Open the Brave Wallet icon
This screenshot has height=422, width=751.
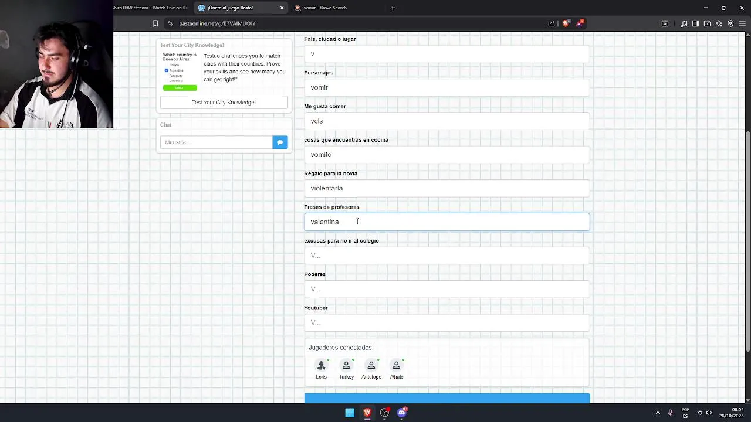707,23
